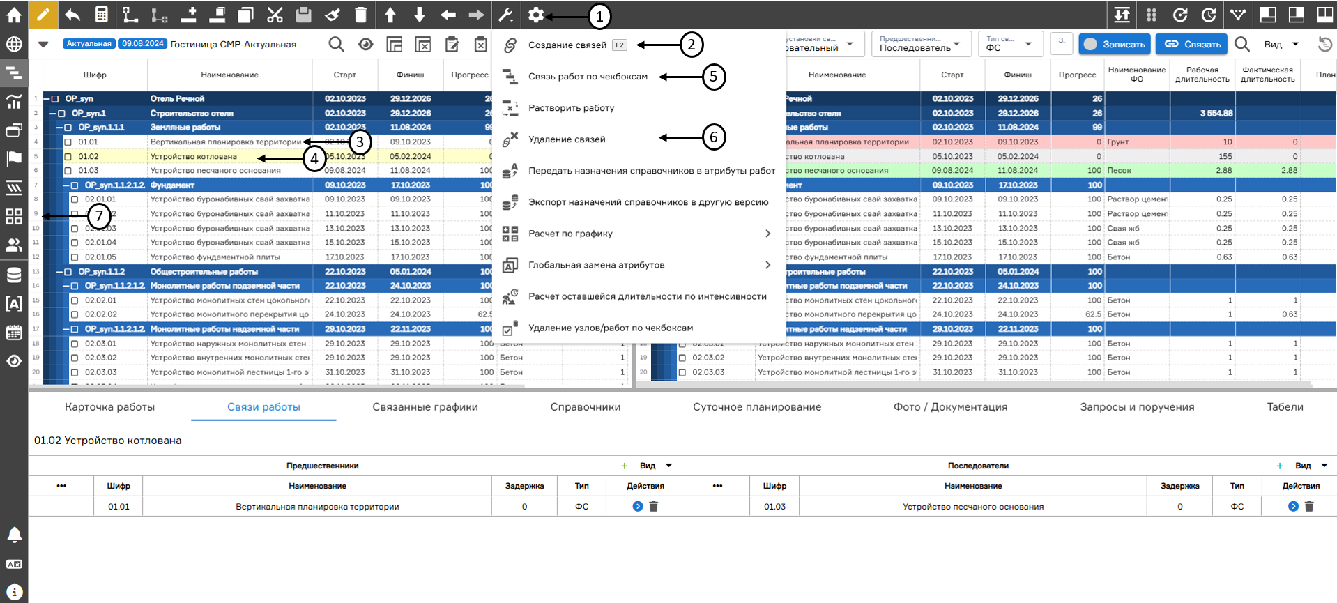Viewport: 1337px width, 603px height.
Task: Open the Вид dropdown in top-right bar
Action: coord(1281,44)
